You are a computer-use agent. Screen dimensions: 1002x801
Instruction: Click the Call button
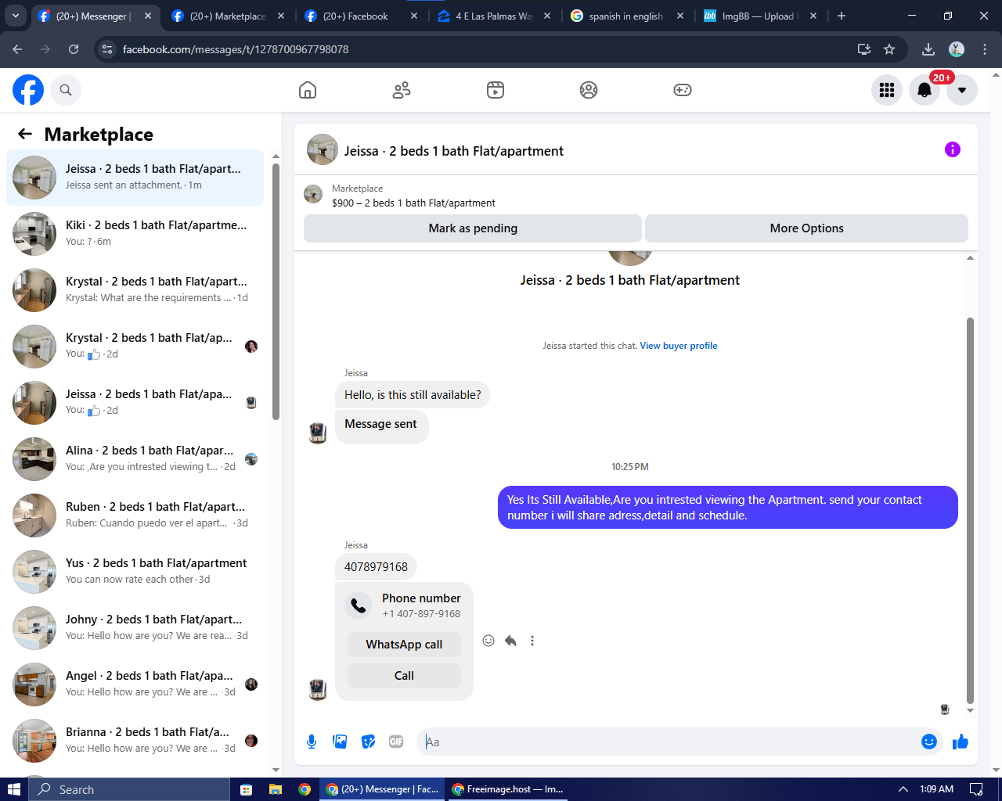click(404, 676)
